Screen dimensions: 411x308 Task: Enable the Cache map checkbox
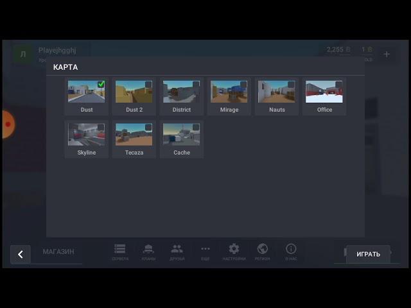[x=196, y=127]
